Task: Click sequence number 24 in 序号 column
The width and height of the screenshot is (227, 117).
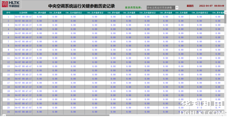Action: pyautogui.click(x=8, y=112)
